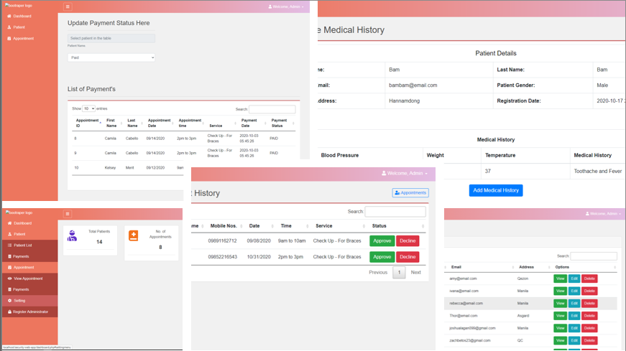
Task: Click bootraper logo on Update Payment Status page
Action: (x=19, y=6)
